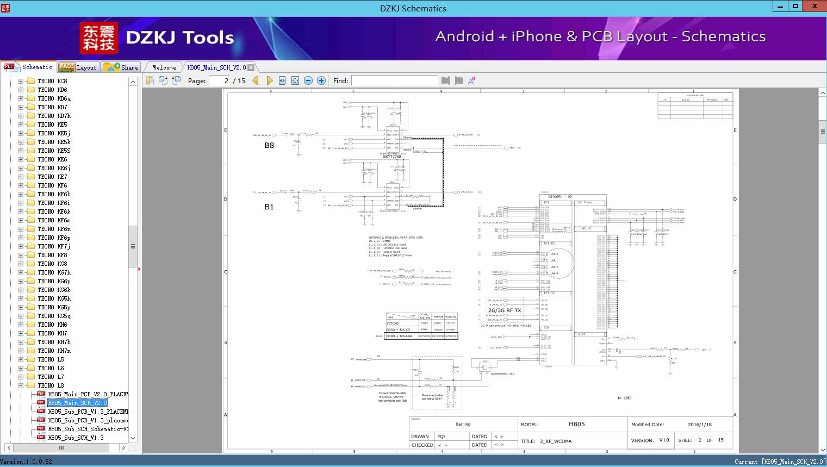
Task: Zoom in with the plus icon
Action: coord(321,80)
